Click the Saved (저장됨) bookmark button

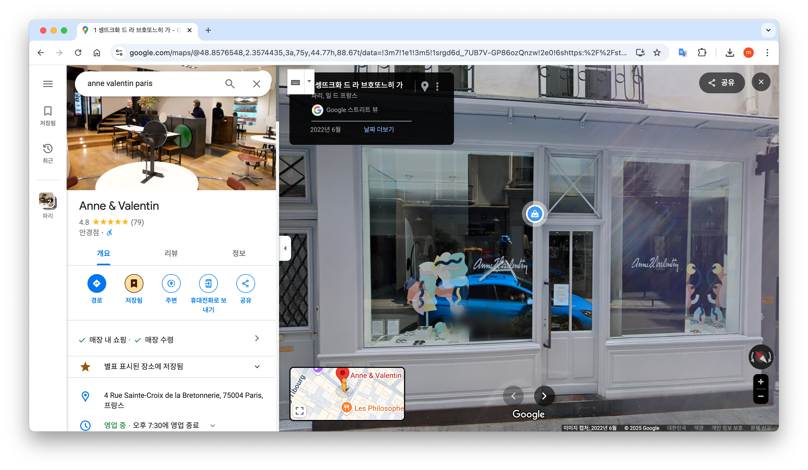click(x=134, y=283)
